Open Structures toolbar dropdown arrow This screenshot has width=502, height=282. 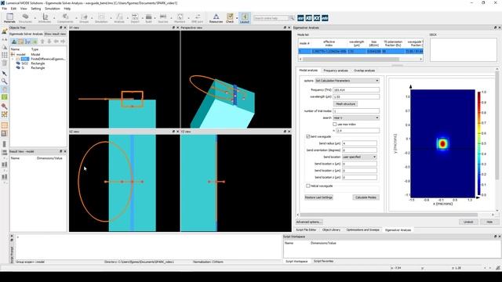pos(35,18)
